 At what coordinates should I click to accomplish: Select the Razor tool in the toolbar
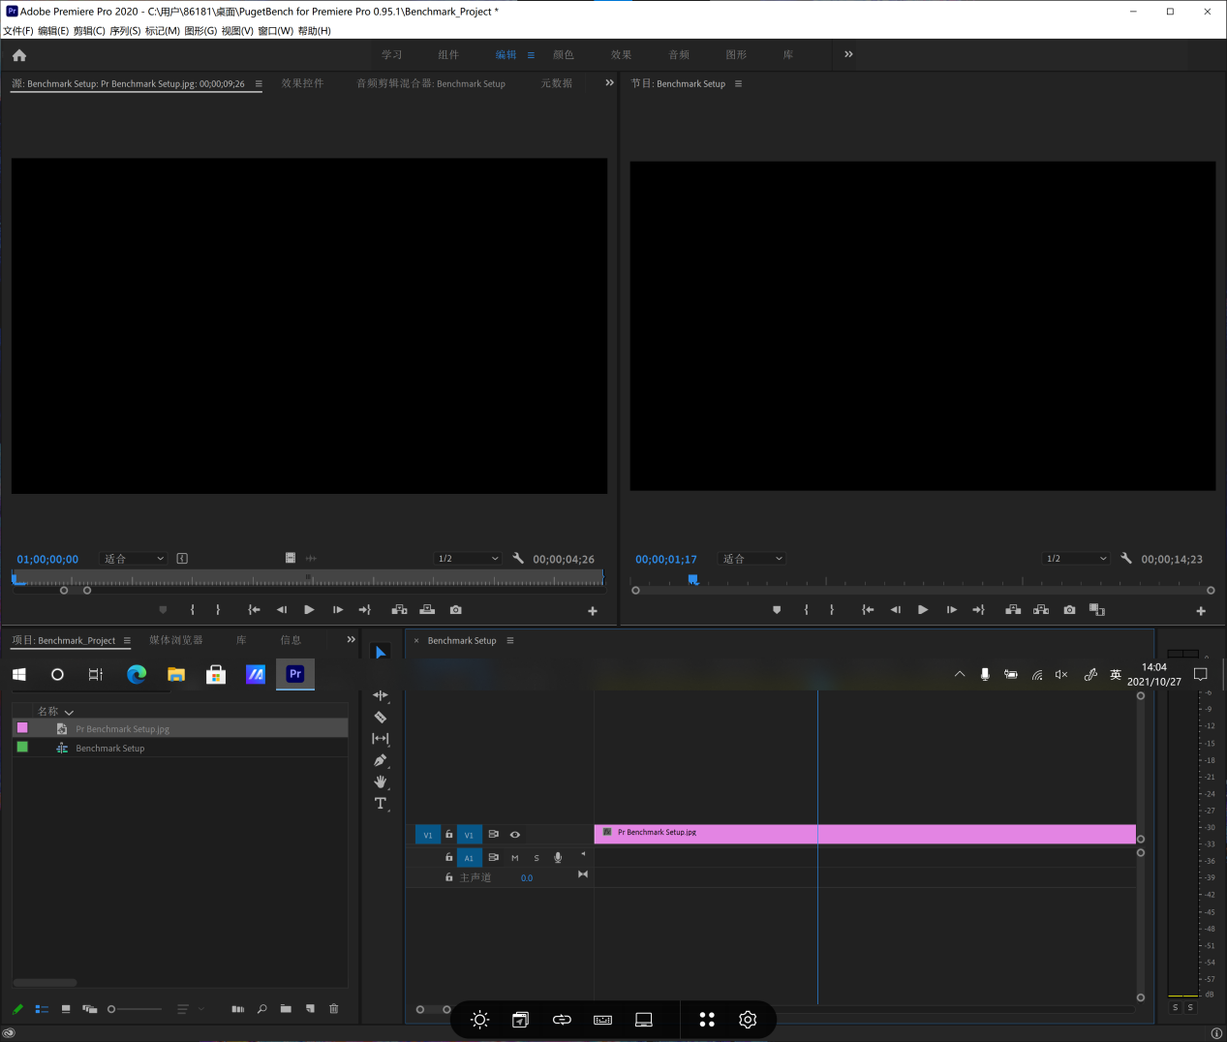click(381, 718)
